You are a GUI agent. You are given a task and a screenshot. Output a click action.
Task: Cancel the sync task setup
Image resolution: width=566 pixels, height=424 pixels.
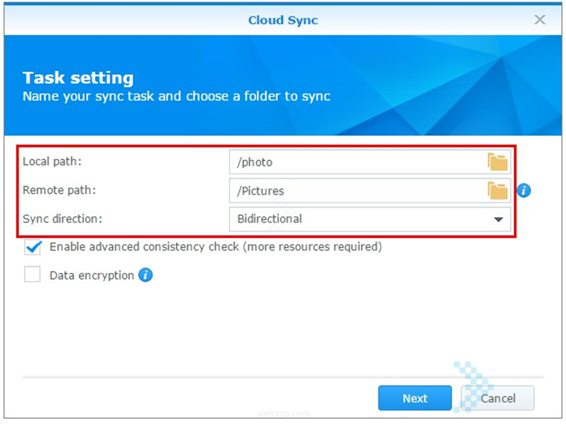[x=498, y=398]
